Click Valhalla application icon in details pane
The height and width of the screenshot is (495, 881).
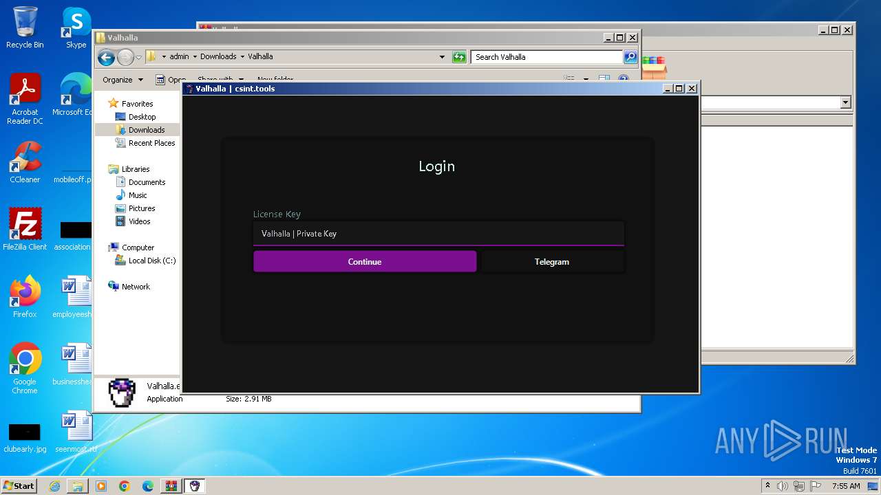coord(122,393)
